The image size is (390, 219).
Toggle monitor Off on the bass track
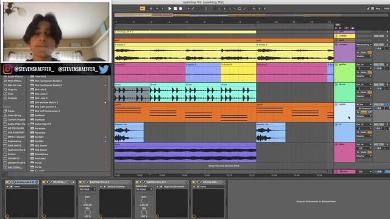pos(370,152)
